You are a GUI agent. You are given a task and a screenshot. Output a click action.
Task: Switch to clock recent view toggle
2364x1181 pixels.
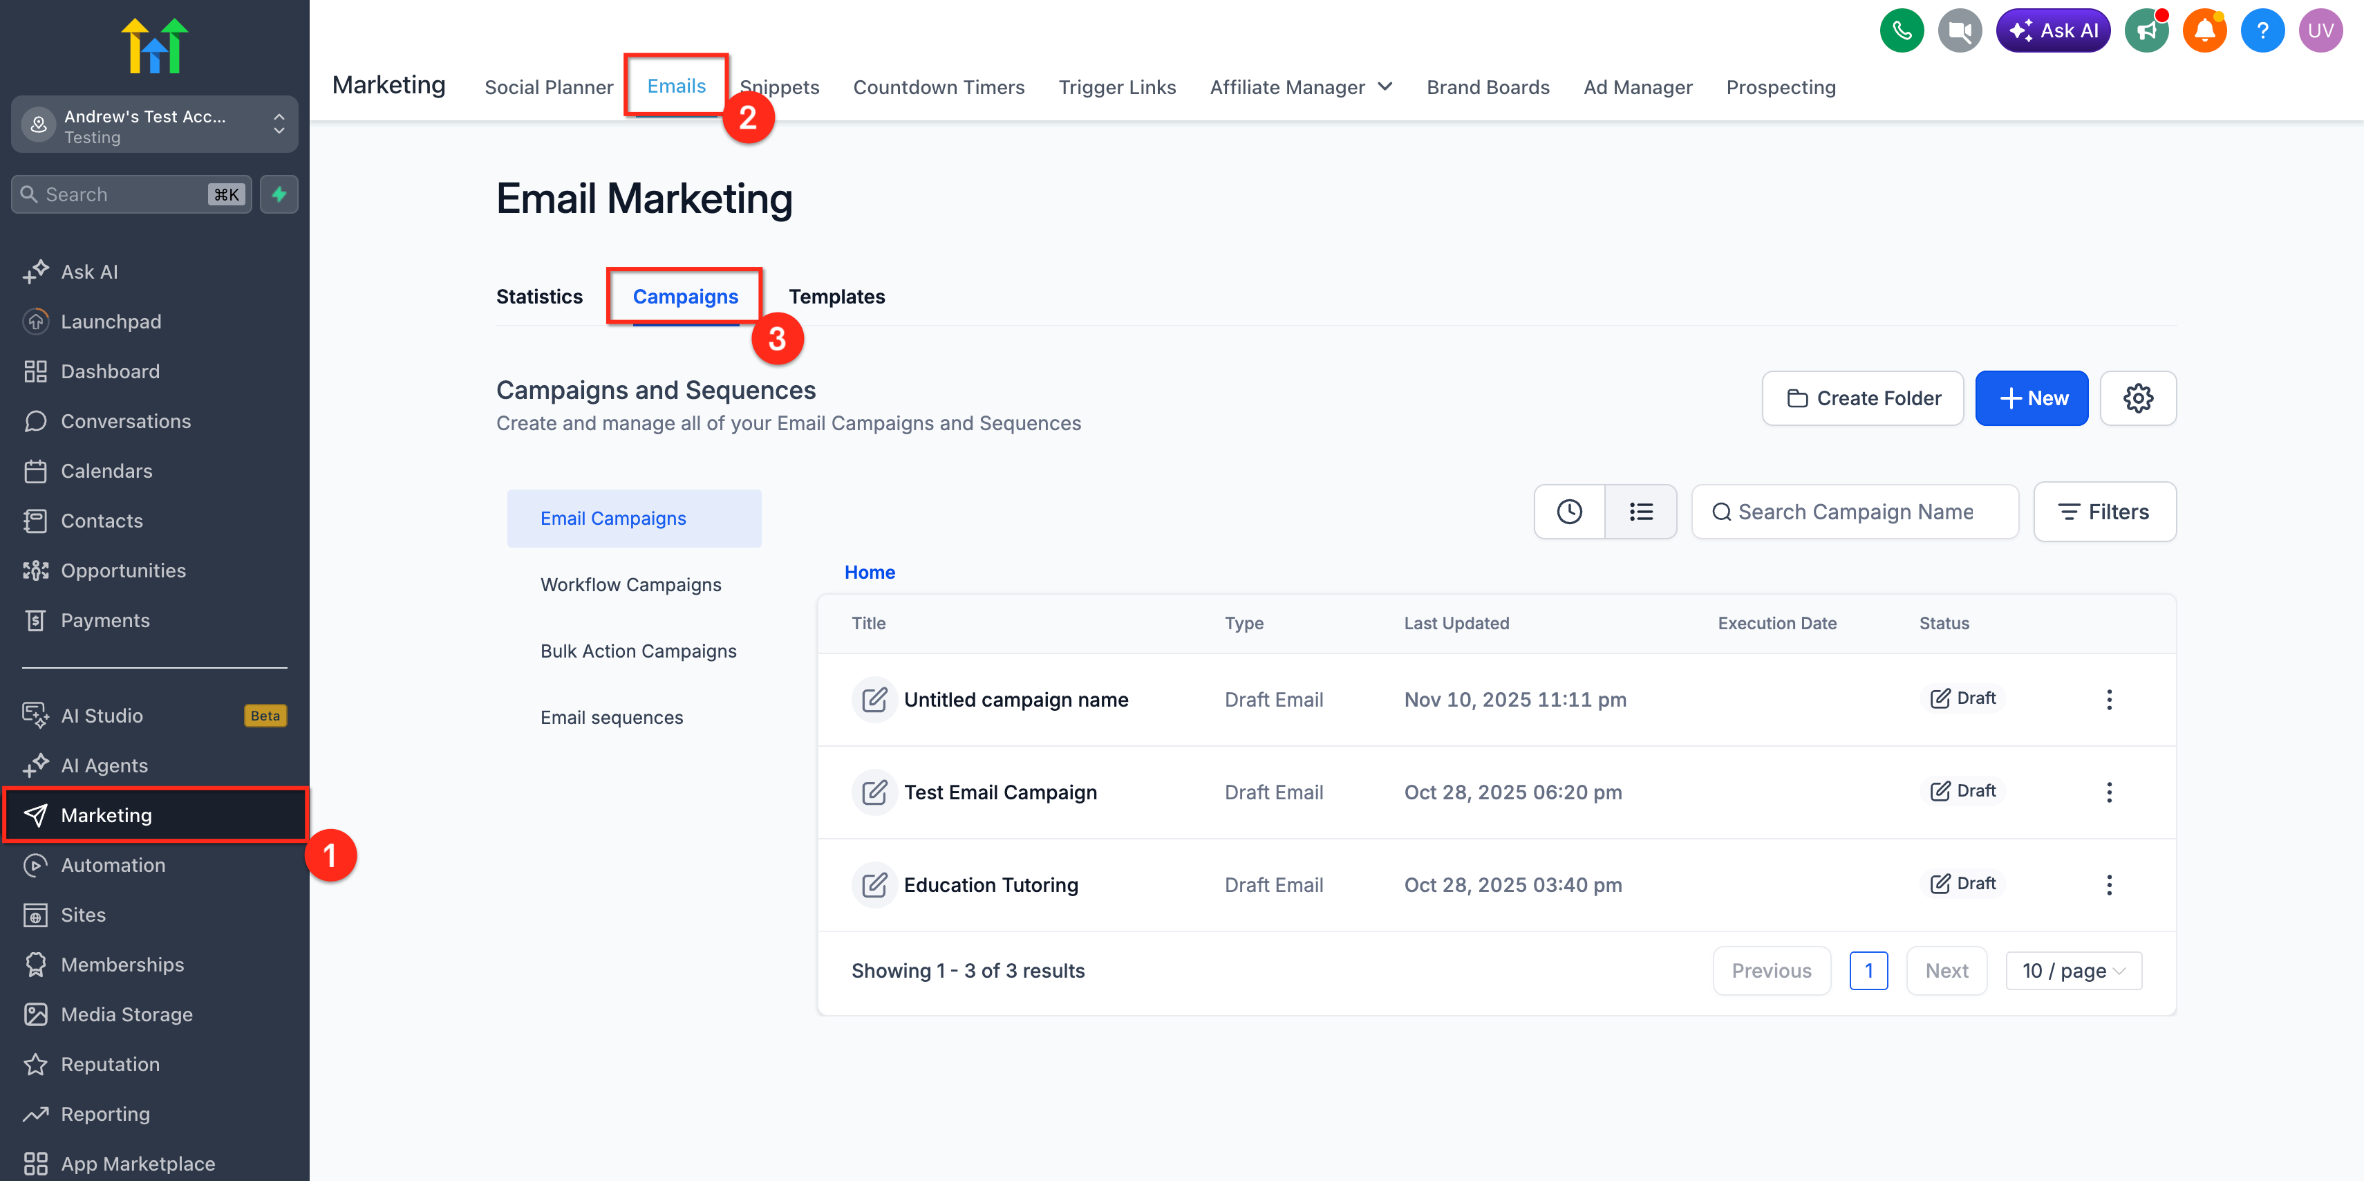coord(1569,512)
